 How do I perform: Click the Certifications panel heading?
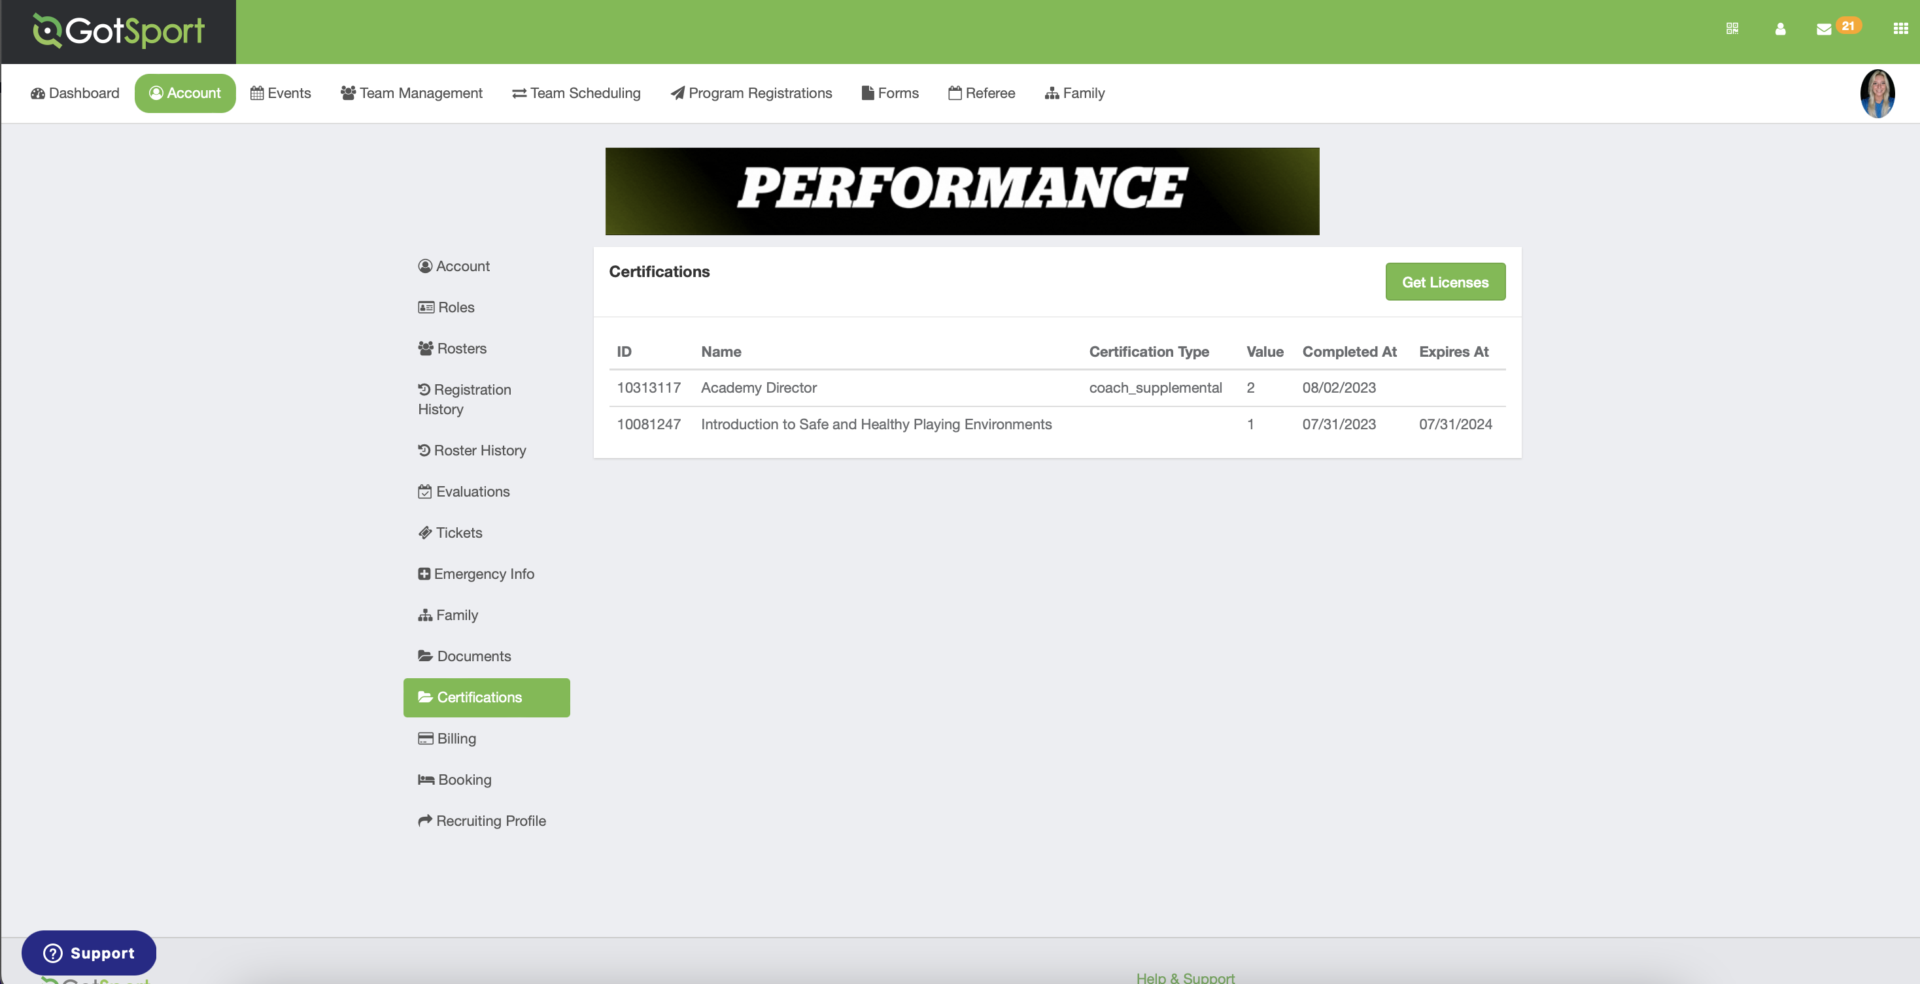pyautogui.click(x=659, y=271)
